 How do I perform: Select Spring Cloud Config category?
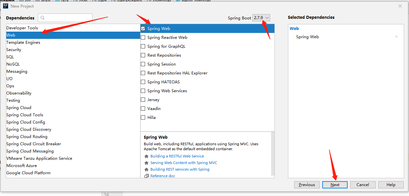pos(73,122)
